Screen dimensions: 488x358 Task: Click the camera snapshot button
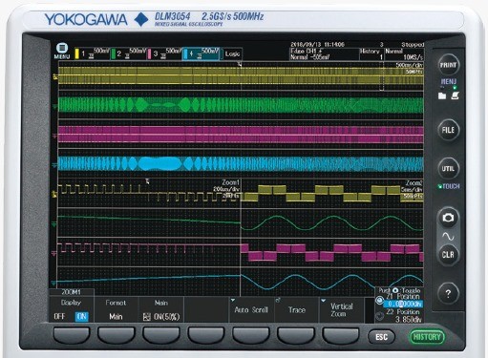(448, 218)
